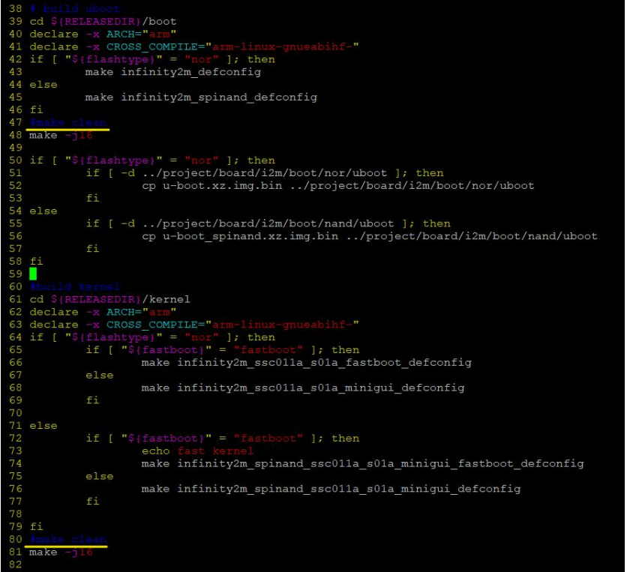Click 'else' on line 54
Screen dimensions: 627x572
[43, 211]
